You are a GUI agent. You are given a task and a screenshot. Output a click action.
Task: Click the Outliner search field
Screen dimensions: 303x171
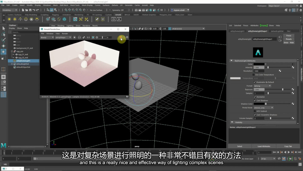click(25, 32)
